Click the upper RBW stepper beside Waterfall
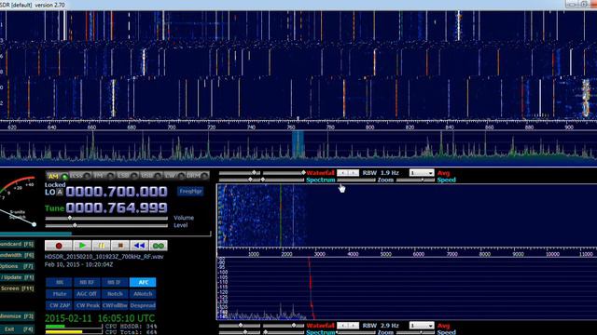 point(348,173)
